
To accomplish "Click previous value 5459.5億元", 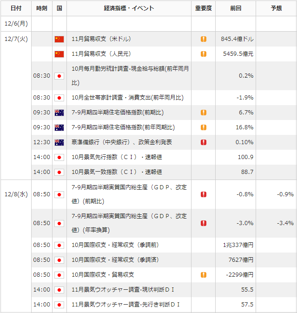I will pos(238,54).
